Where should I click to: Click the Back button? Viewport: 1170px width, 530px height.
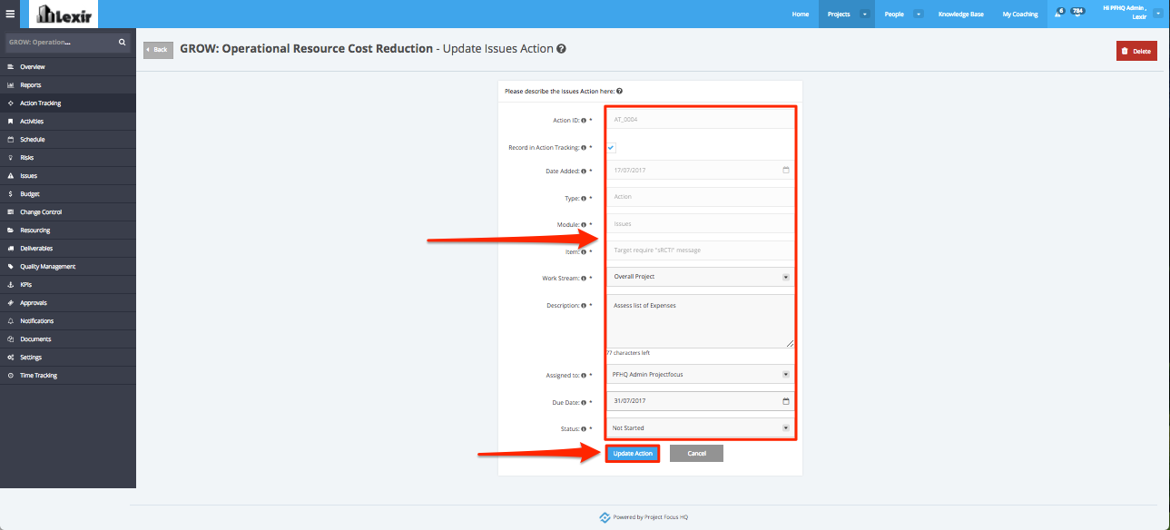pos(158,50)
